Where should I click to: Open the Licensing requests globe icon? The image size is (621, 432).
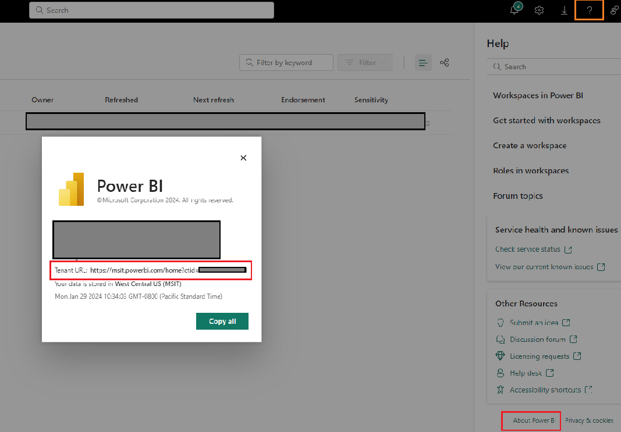[x=501, y=356]
